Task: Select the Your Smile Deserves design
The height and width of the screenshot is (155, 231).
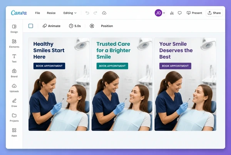Action: click(185, 84)
